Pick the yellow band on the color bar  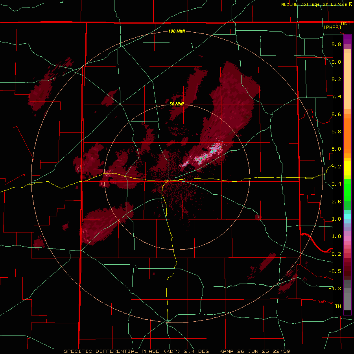pos(347,168)
